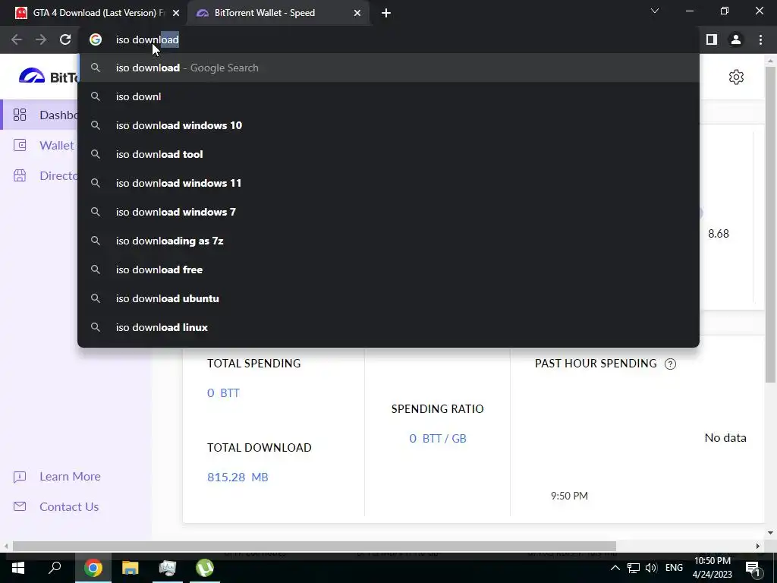Open BitTorrent Speed settings gear
Image resolution: width=777 pixels, height=583 pixels.
click(x=736, y=77)
